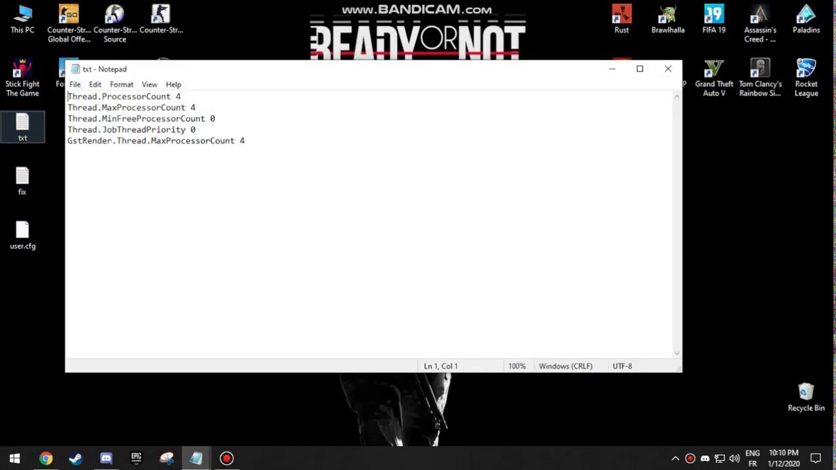Select Tom Clancy's Rainbow Six shortcut

point(760,78)
